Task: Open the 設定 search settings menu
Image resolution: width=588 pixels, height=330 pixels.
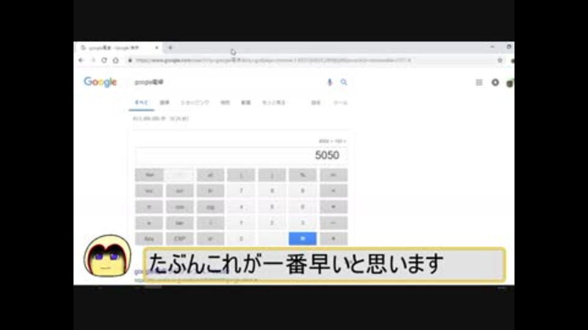Action: click(316, 103)
